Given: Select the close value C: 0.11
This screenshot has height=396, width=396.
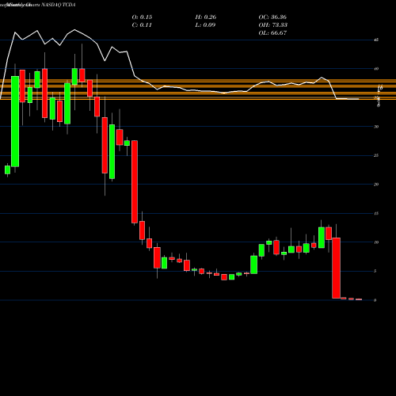Looking at the screenshot, I should tap(142, 25).
